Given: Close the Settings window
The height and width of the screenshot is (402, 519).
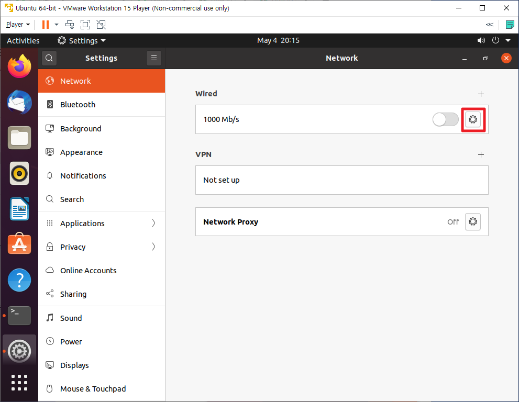Looking at the screenshot, I should 506,58.
